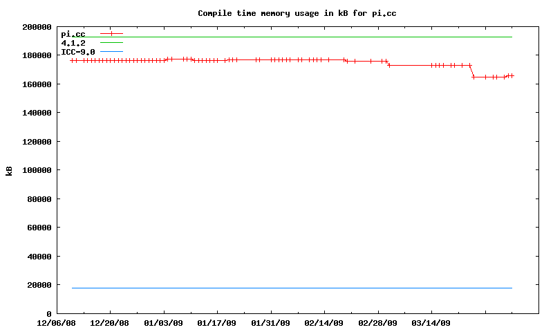Select the 01/03/09 date on the x-axis
The width and height of the screenshot is (553, 332).
(164, 323)
